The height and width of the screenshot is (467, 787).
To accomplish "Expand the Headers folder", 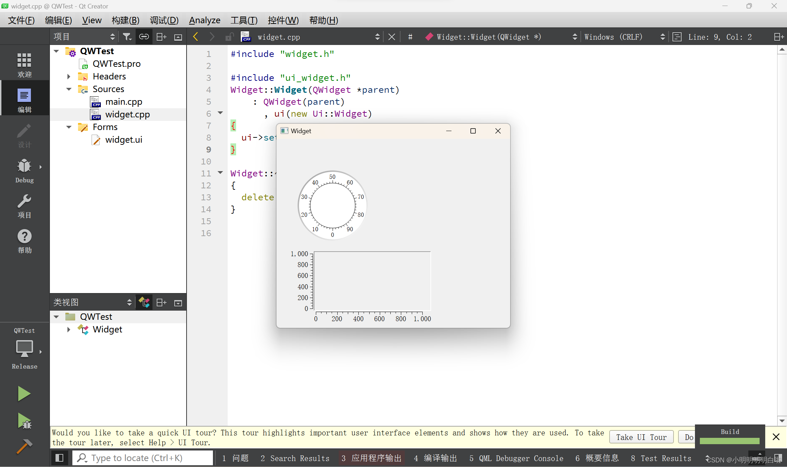I will coord(69,77).
